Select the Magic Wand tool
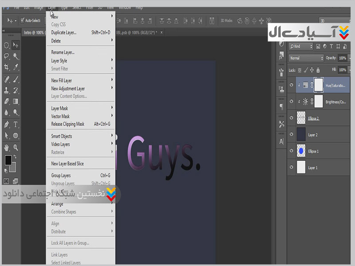This screenshot has width=355, height=266. [x=16, y=56]
